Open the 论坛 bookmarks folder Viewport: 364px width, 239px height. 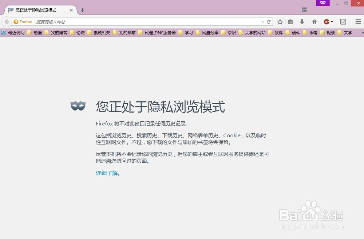pos(77,33)
